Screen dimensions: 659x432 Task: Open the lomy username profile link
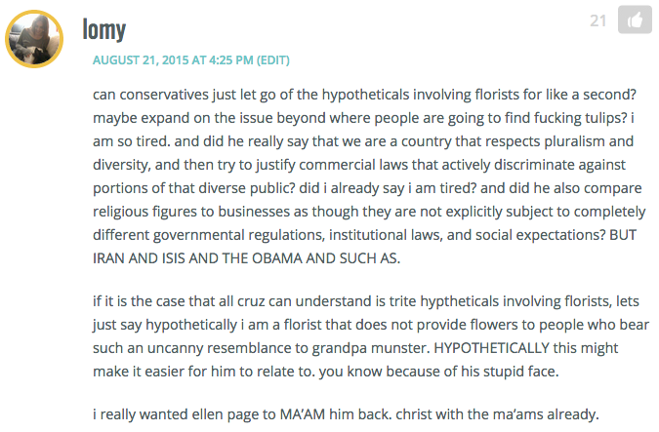pyautogui.click(x=103, y=30)
